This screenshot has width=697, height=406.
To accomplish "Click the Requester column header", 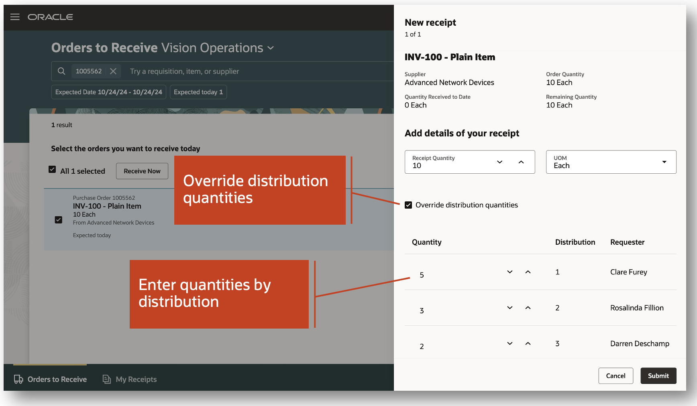I will 627,242.
